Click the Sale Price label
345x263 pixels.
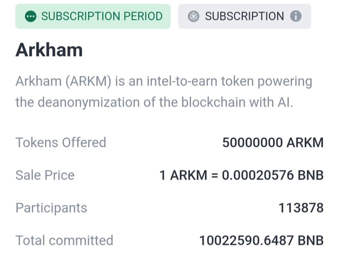45,175
